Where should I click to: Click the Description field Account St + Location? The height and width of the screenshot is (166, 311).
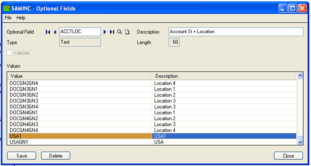(x=236, y=32)
